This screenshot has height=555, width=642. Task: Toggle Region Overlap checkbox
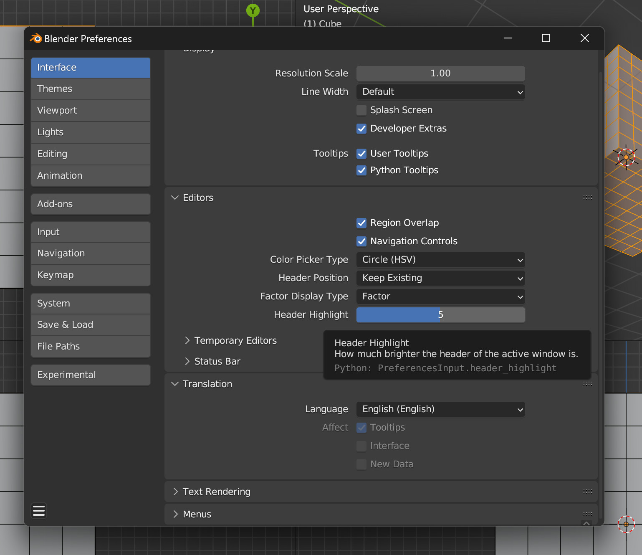tap(361, 223)
